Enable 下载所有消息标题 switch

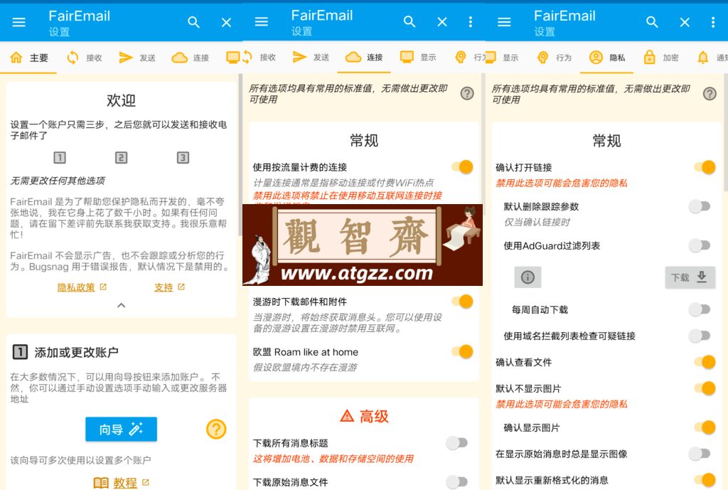tap(457, 443)
